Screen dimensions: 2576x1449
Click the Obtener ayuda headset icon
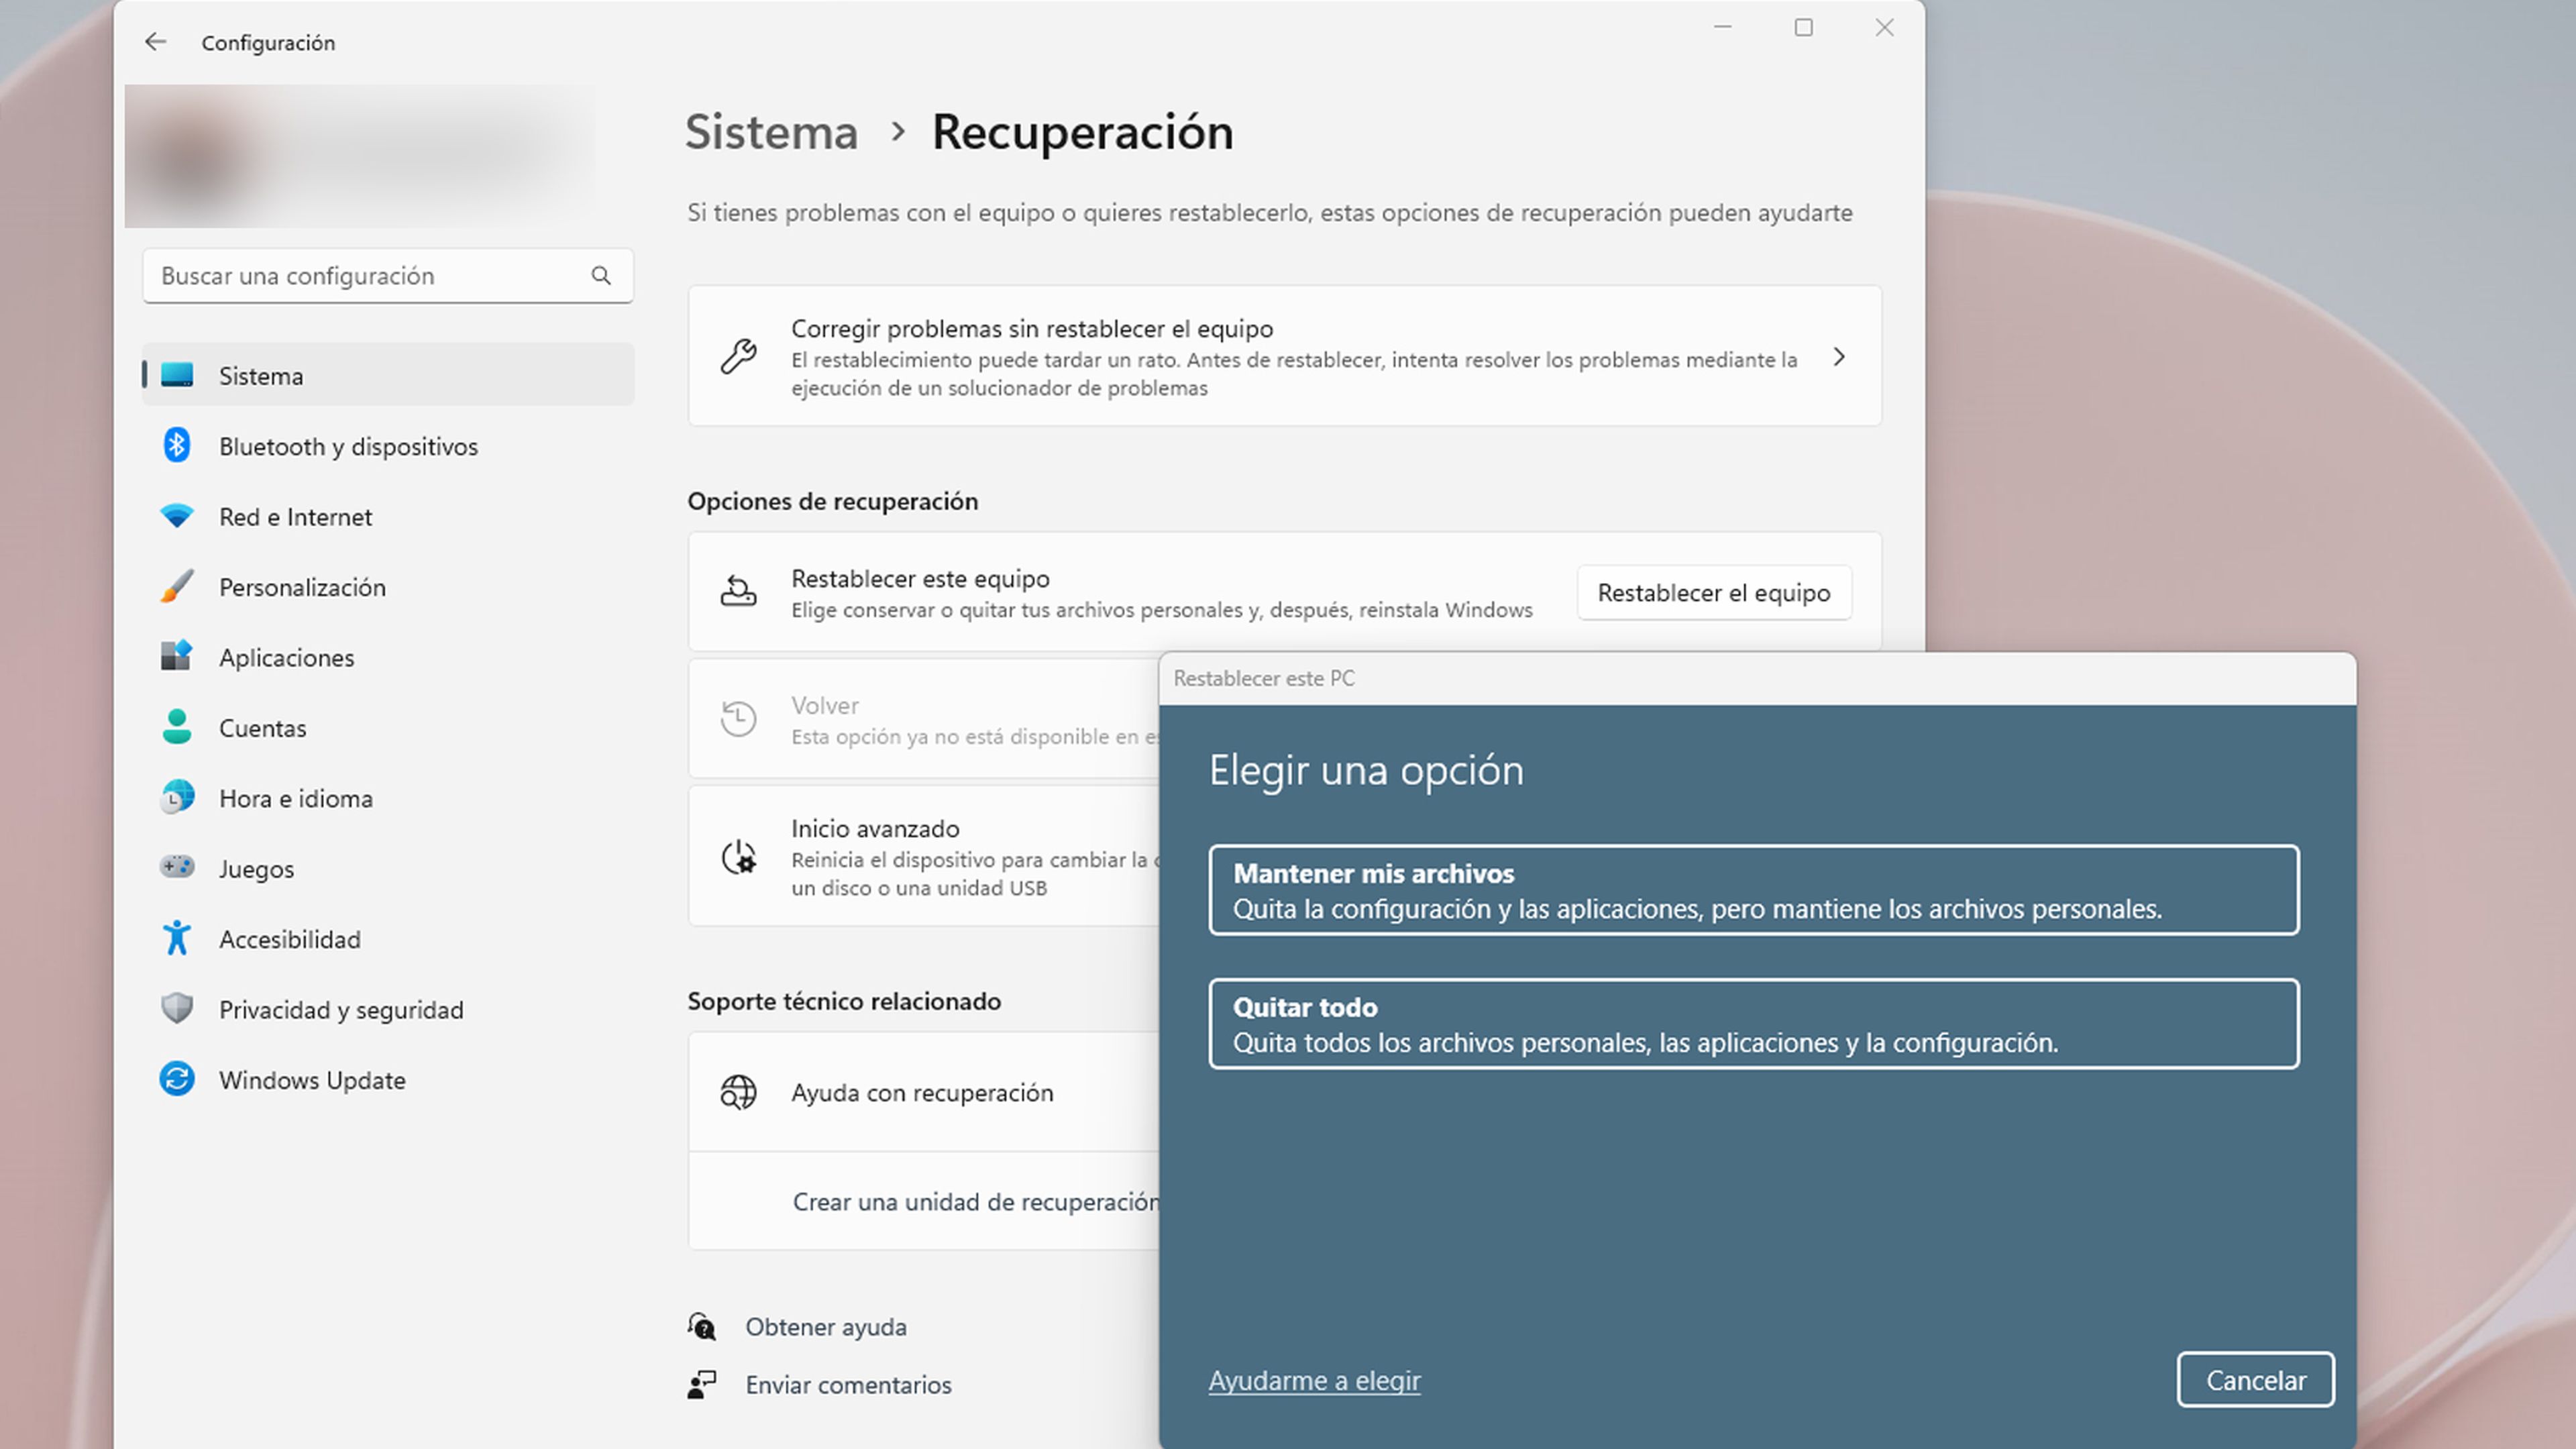click(x=702, y=1327)
